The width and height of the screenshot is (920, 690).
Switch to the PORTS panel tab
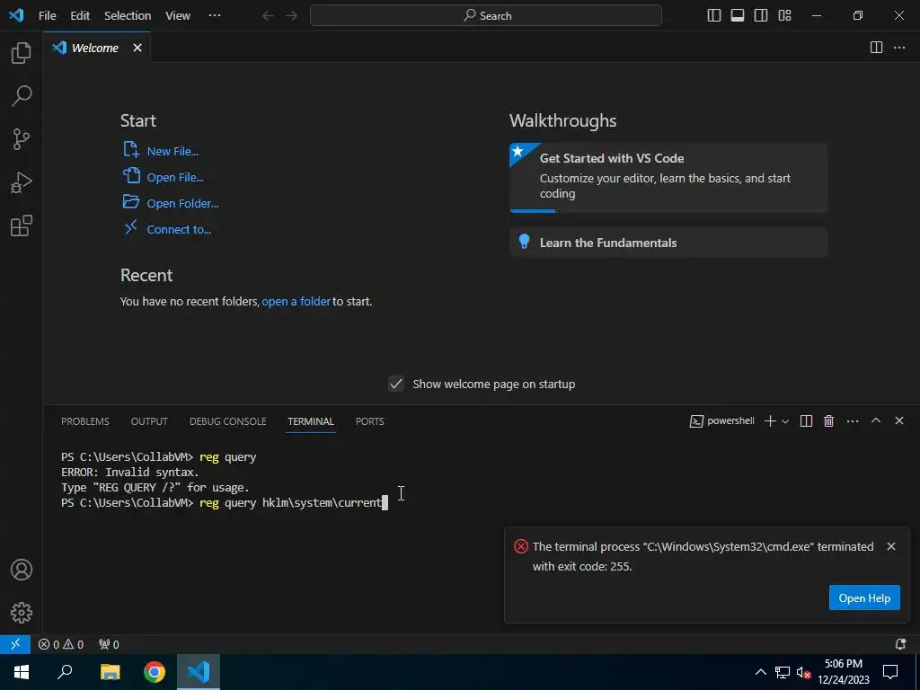tap(369, 421)
